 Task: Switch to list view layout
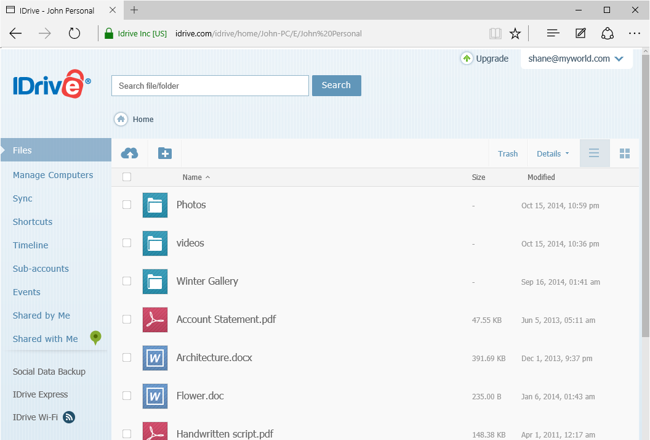(594, 153)
